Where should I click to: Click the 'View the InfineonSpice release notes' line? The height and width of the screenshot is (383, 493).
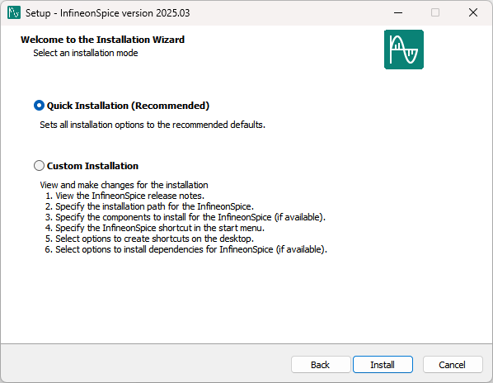tap(124, 196)
